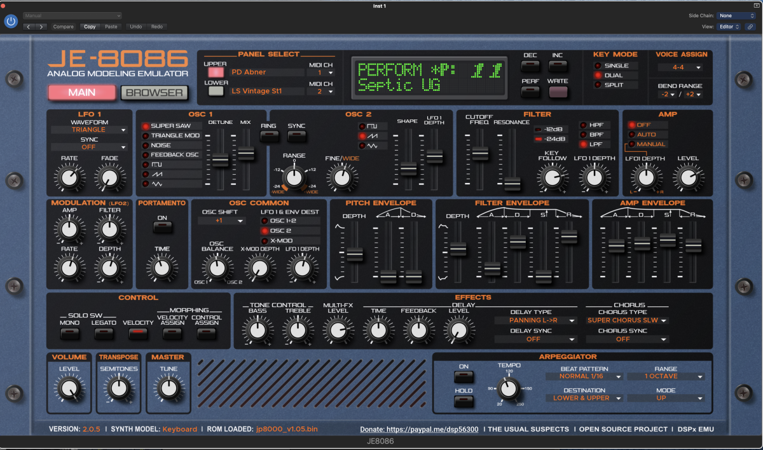Toggle the plugin power bypass button
This screenshot has height=450, width=763.
(11, 21)
